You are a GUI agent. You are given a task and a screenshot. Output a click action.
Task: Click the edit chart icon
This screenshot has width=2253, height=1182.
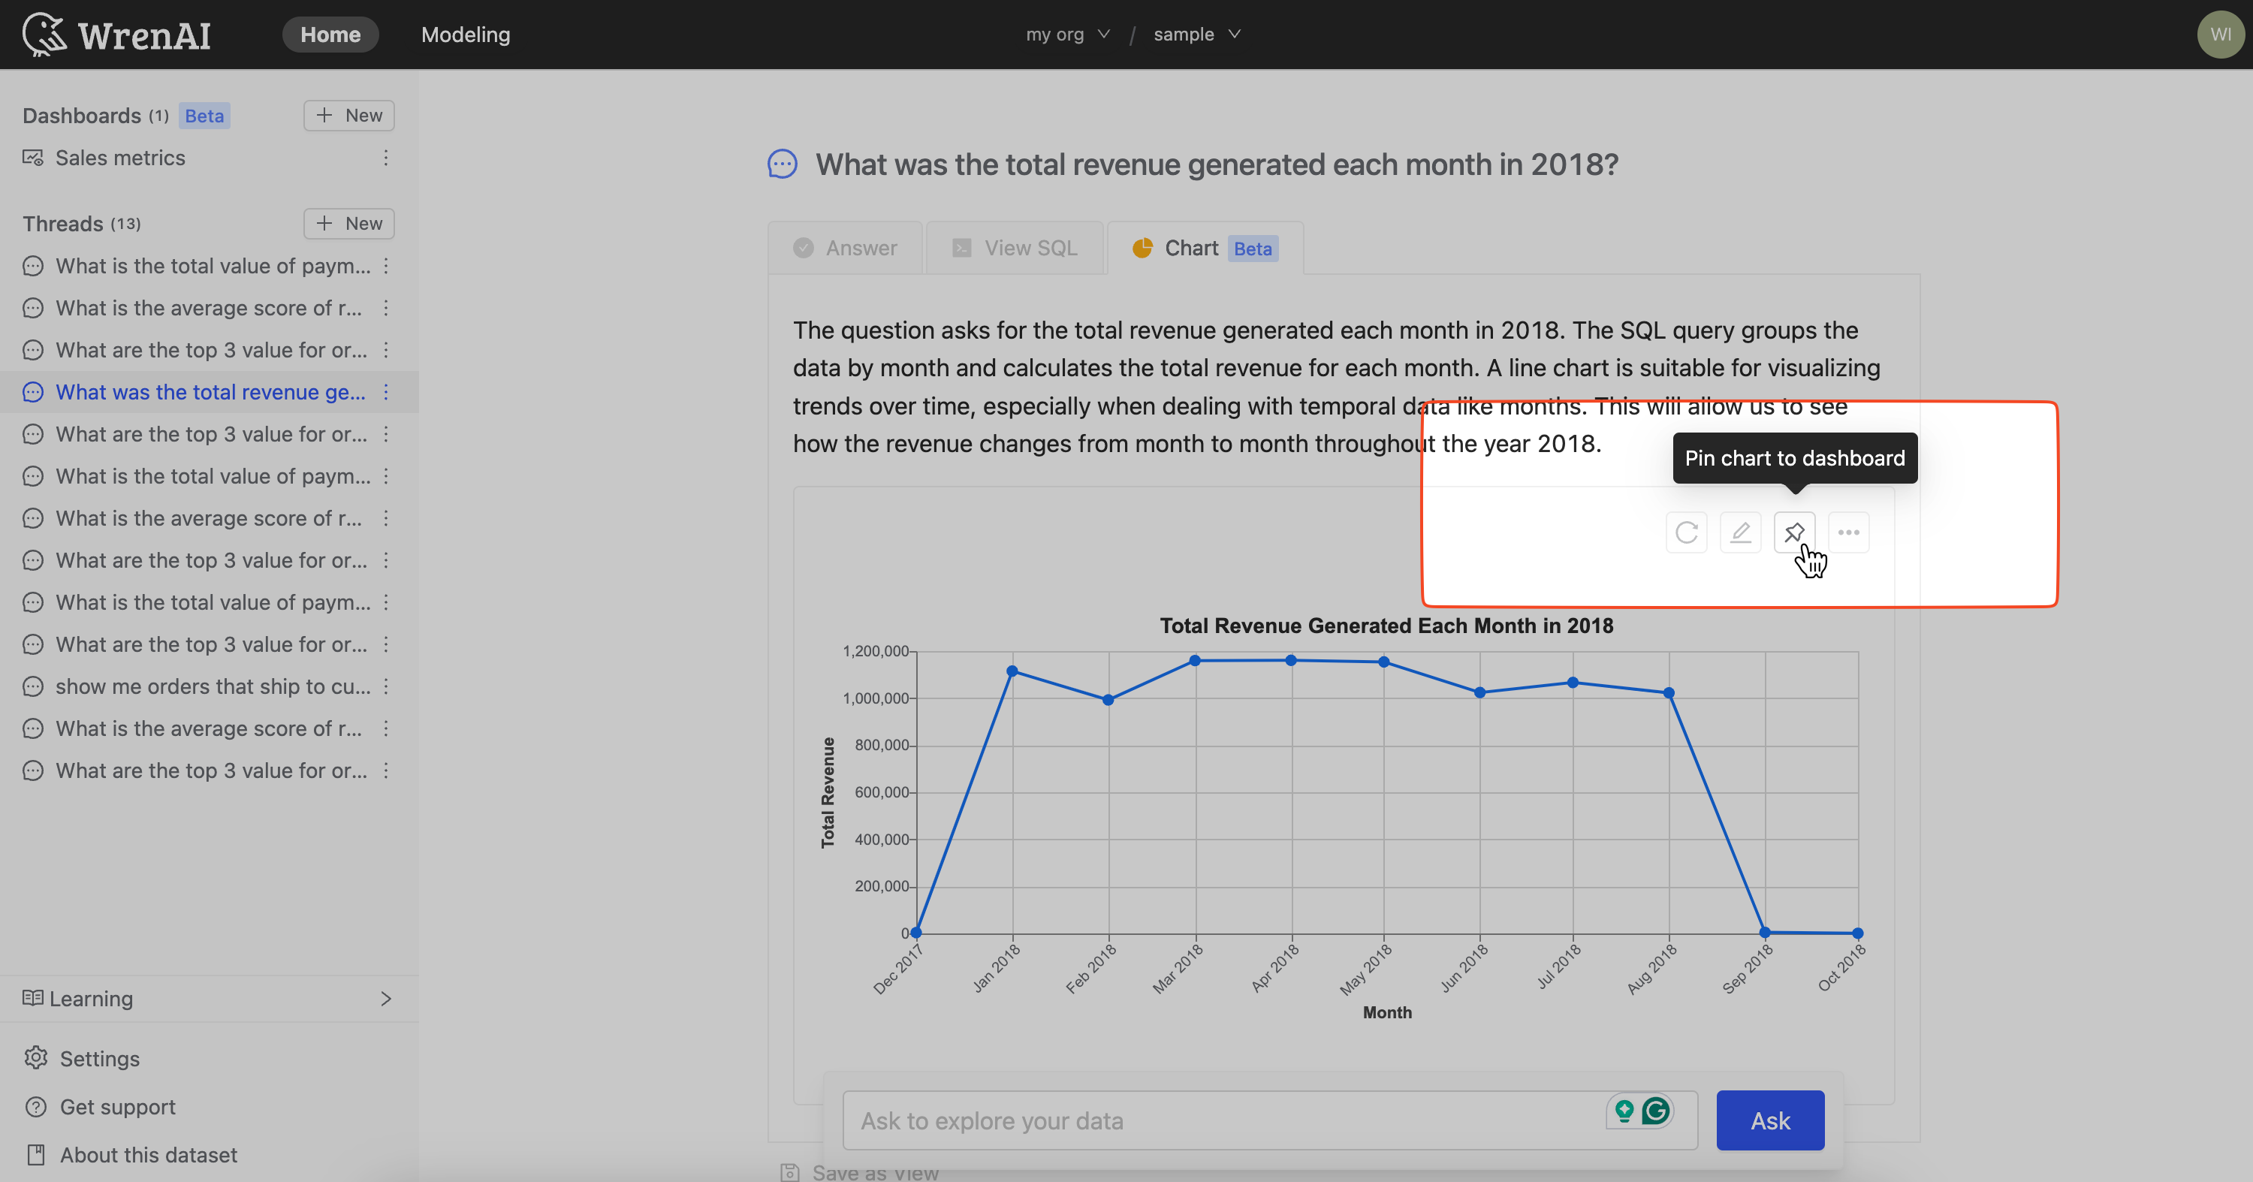[1740, 532]
